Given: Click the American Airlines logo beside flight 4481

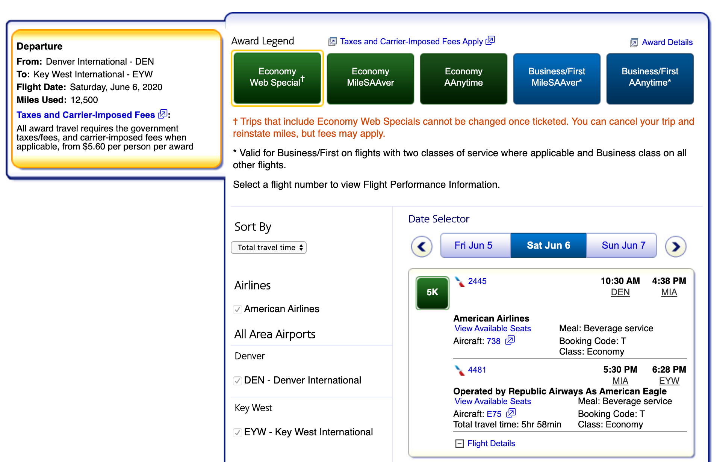Looking at the screenshot, I should pos(459,370).
